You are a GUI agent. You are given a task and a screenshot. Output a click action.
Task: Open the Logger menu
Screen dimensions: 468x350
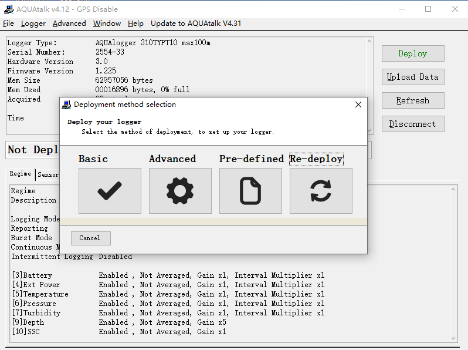click(x=33, y=23)
